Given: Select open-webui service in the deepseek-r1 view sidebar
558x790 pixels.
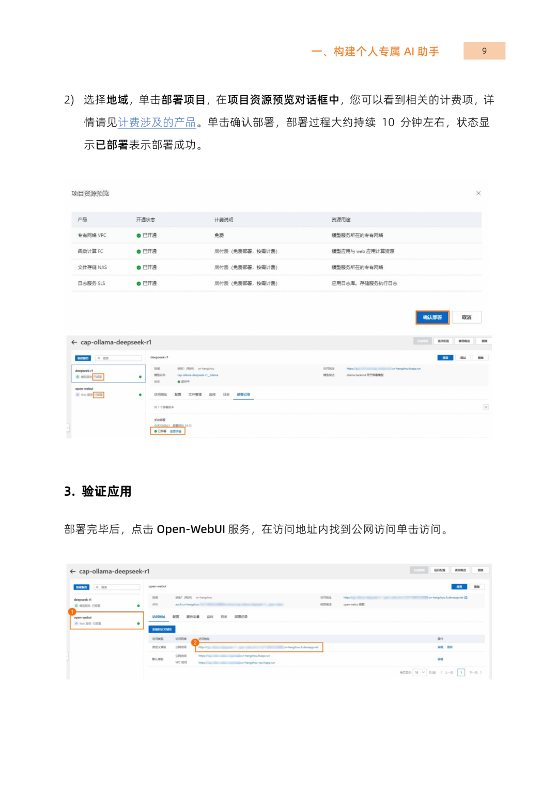Looking at the screenshot, I should (108, 392).
